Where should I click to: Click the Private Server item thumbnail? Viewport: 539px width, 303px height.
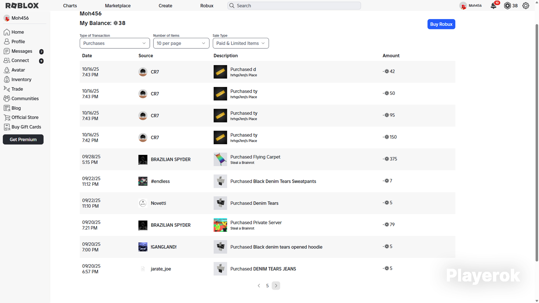click(220, 225)
